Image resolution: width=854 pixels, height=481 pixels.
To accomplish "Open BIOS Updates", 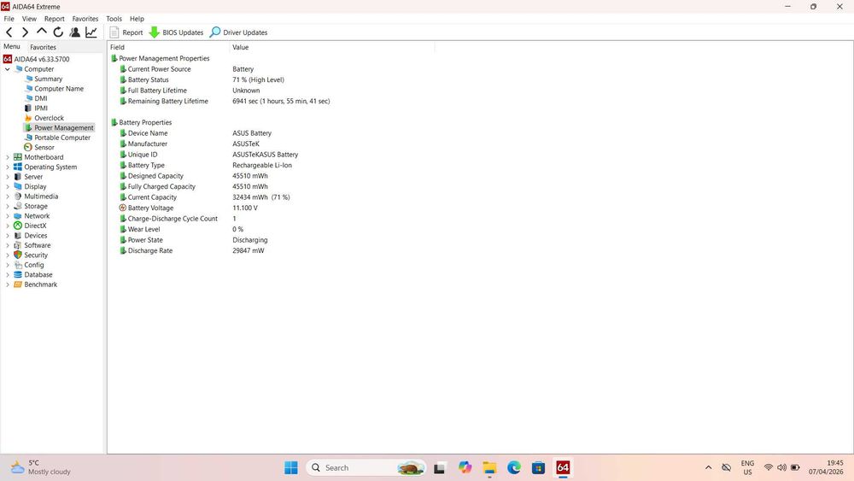I will (x=176, y=32).
